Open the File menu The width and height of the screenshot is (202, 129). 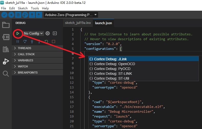coord(4,8)
